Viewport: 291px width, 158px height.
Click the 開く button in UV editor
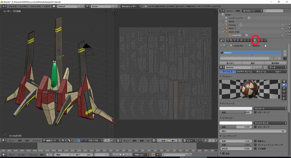[173, 140]
